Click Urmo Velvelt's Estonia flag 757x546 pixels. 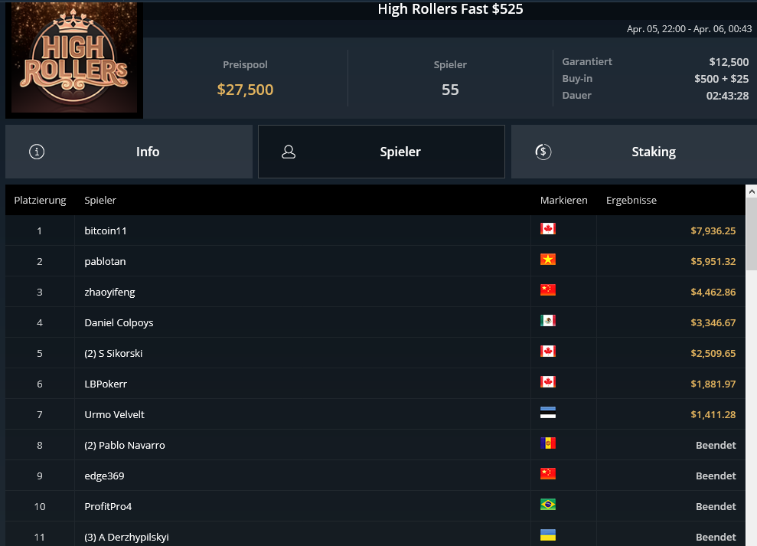pyautogui.click(x=548, y=413)
